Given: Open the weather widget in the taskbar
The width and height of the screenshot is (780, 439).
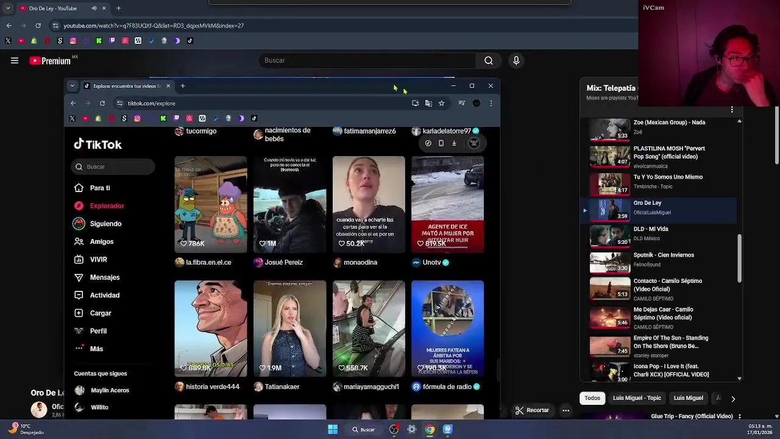Looking at the screenshot, I should click(27, 429).
